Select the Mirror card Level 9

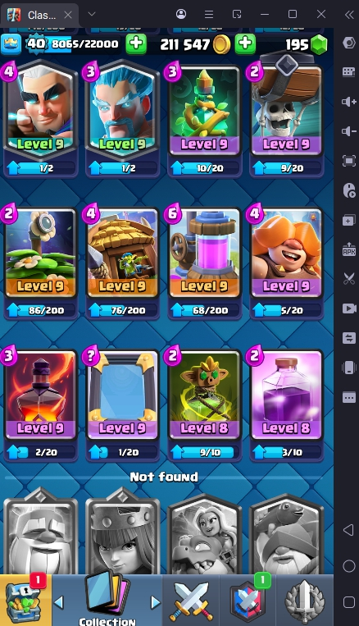tap(122, 395)
